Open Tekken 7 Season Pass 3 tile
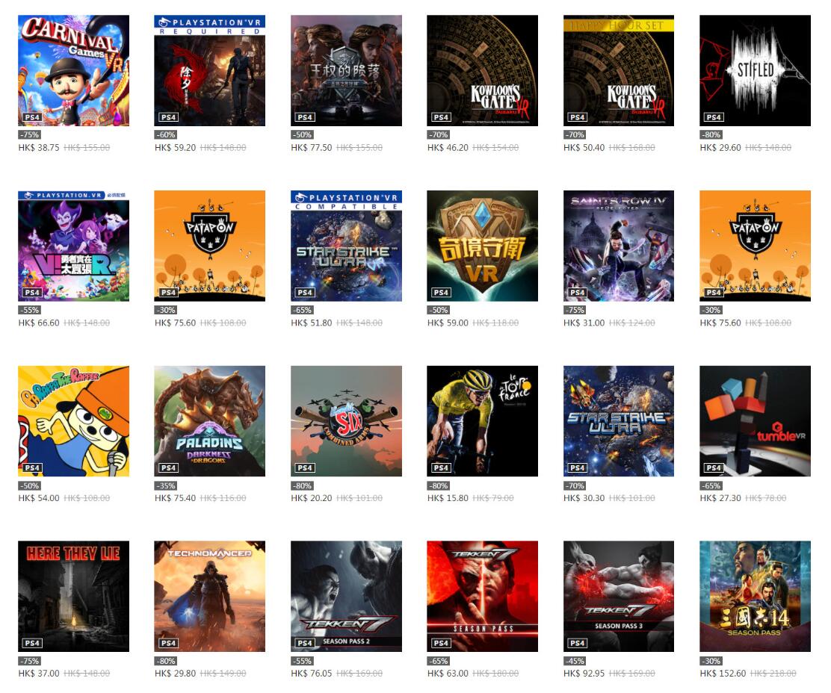This screenshot has height=693, width=831. coord(619,596)
